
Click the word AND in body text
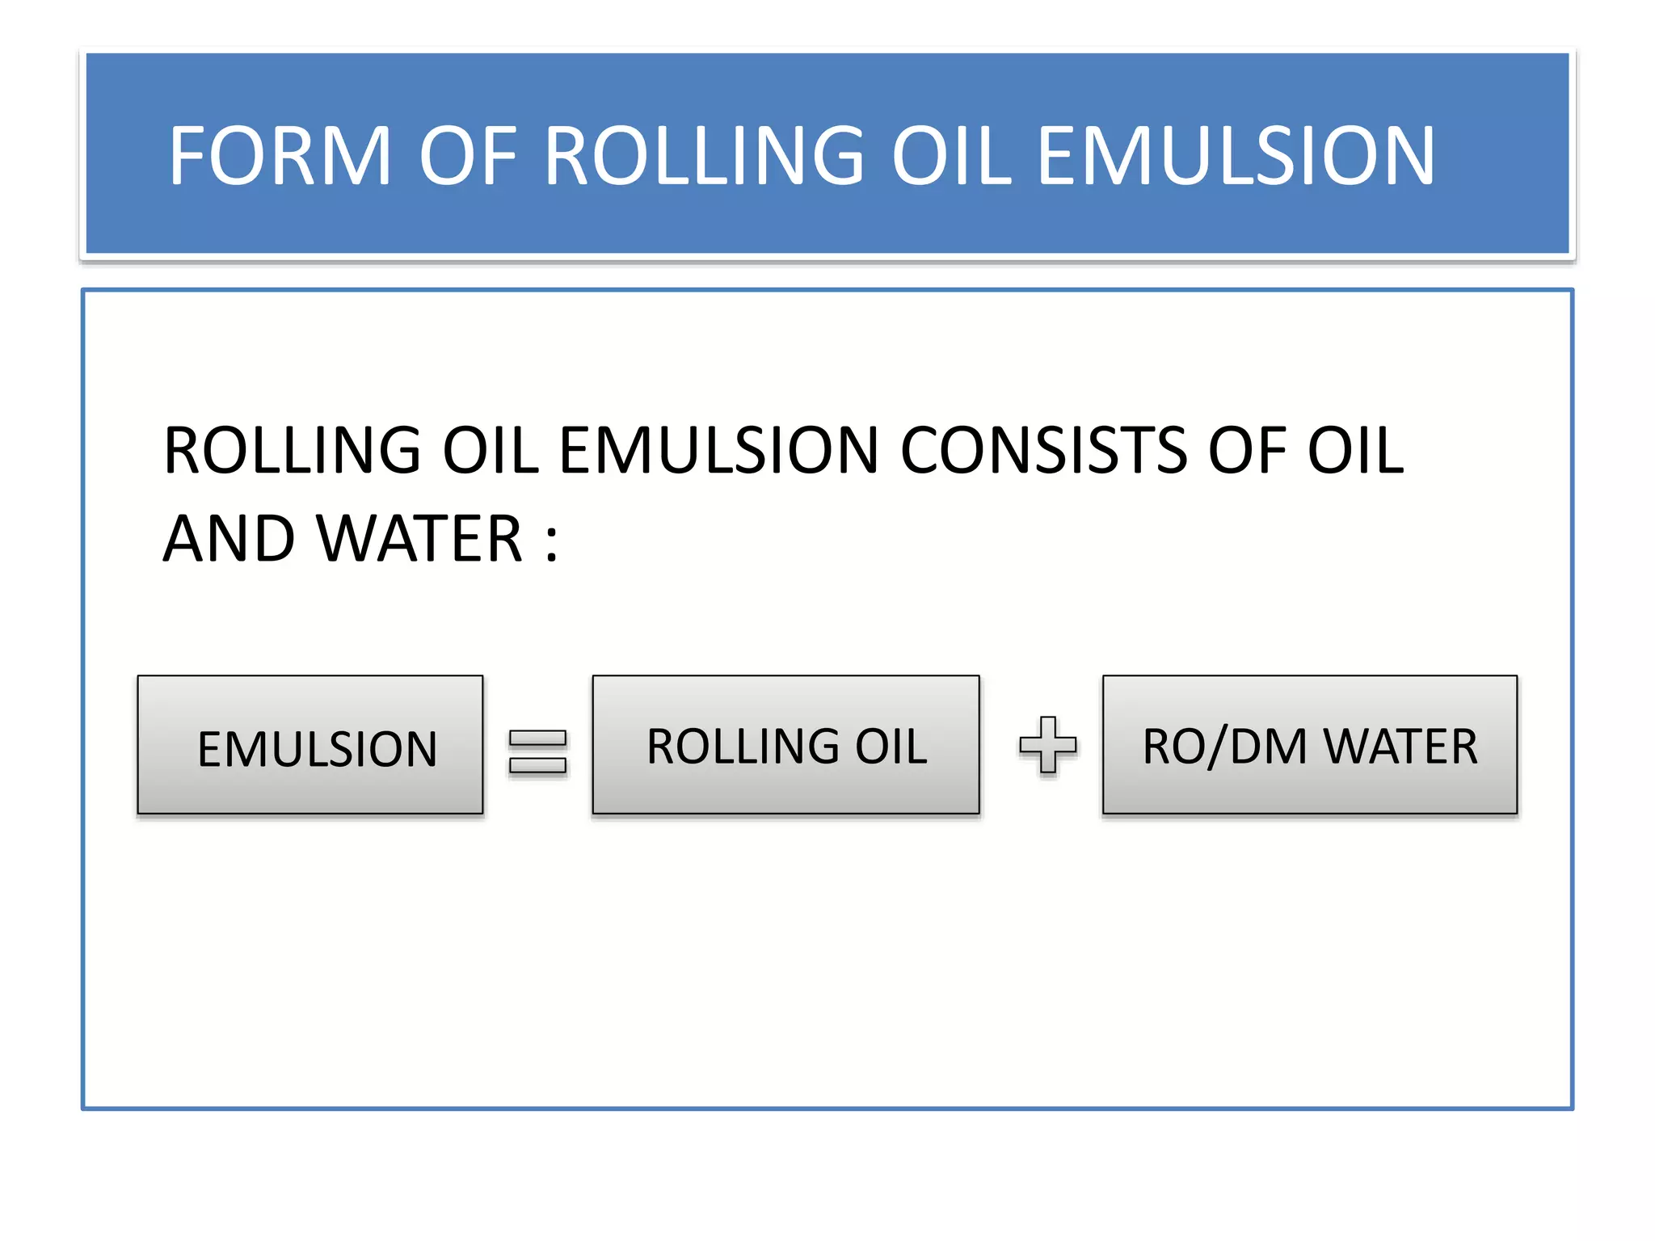tap(229, 539)
